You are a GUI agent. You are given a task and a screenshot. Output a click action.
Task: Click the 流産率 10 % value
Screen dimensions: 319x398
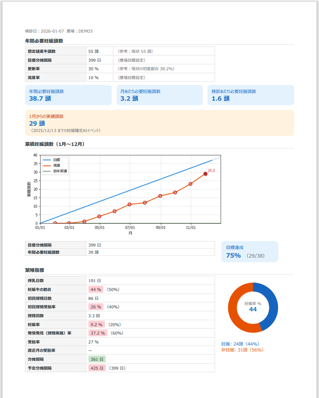pyautogui.click(x=93, y=78)
